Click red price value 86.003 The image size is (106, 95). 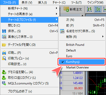(78, 88)
